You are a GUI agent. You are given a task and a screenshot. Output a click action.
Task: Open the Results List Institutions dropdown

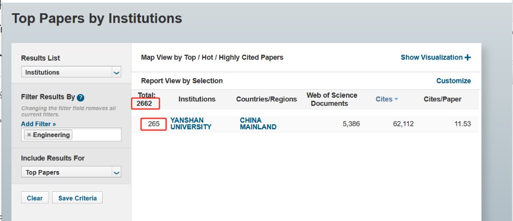(x=71, y=72)
